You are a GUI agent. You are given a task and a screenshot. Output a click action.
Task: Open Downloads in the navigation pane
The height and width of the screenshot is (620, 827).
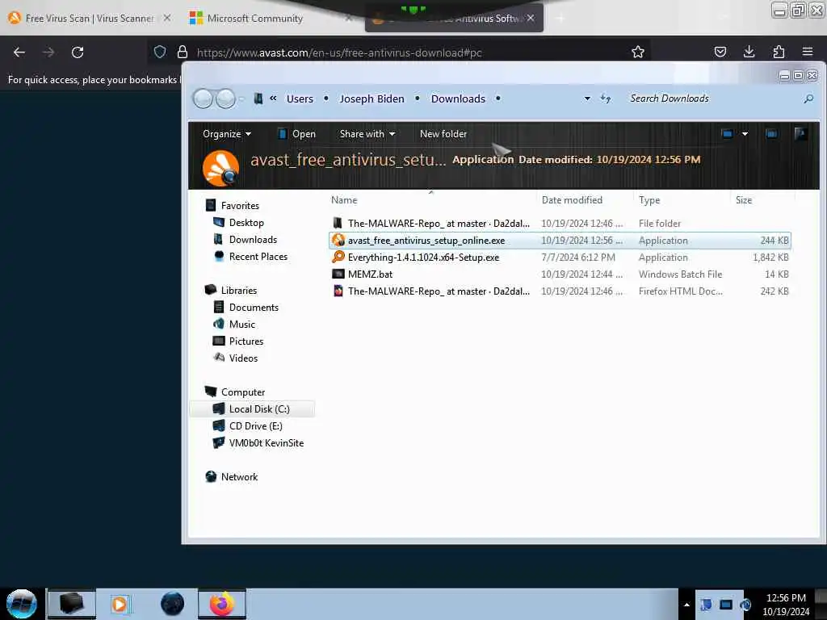tap(253, 239)
